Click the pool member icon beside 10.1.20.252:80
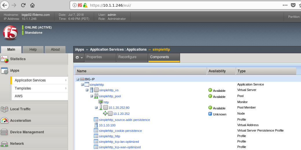Viewport: 301px width, 150px height. 101,107
